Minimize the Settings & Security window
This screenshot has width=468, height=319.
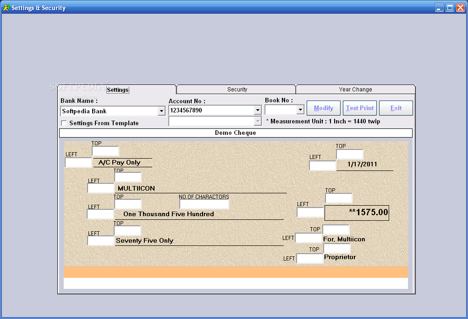click(439, 7)
